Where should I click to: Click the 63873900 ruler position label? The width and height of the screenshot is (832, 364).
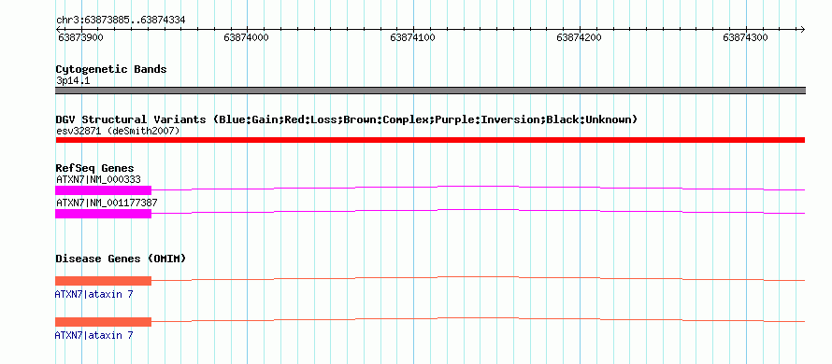click(80, 37)
